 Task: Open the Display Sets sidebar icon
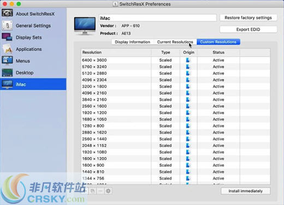click(7, 37)
